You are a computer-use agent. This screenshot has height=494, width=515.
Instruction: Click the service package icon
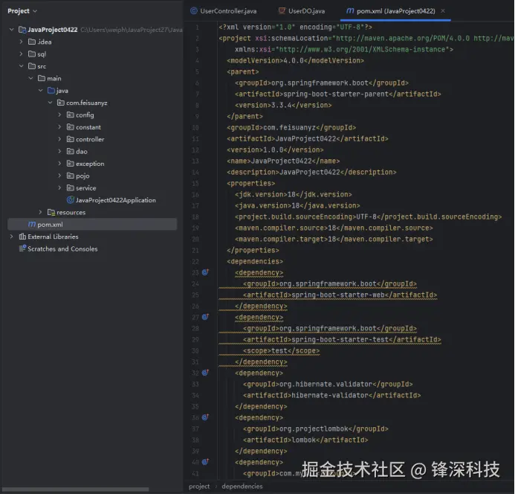click(x=70, y=187)
